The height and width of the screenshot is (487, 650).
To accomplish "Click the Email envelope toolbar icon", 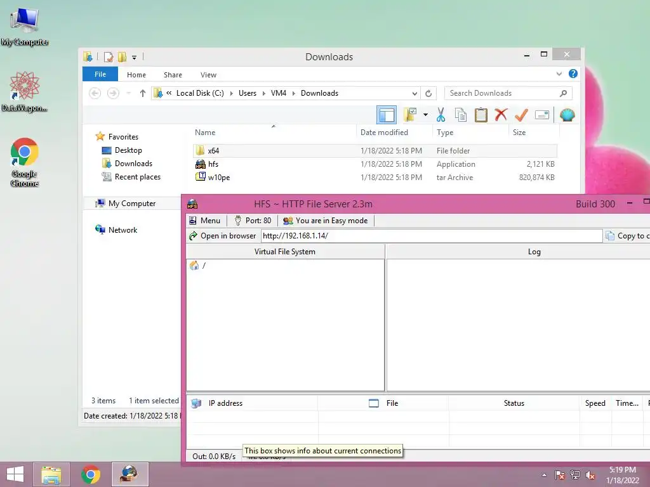I will coord(542,115).
